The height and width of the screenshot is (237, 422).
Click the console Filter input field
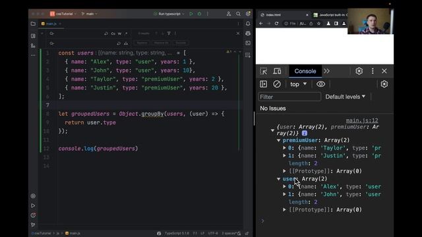pos(289,97)
